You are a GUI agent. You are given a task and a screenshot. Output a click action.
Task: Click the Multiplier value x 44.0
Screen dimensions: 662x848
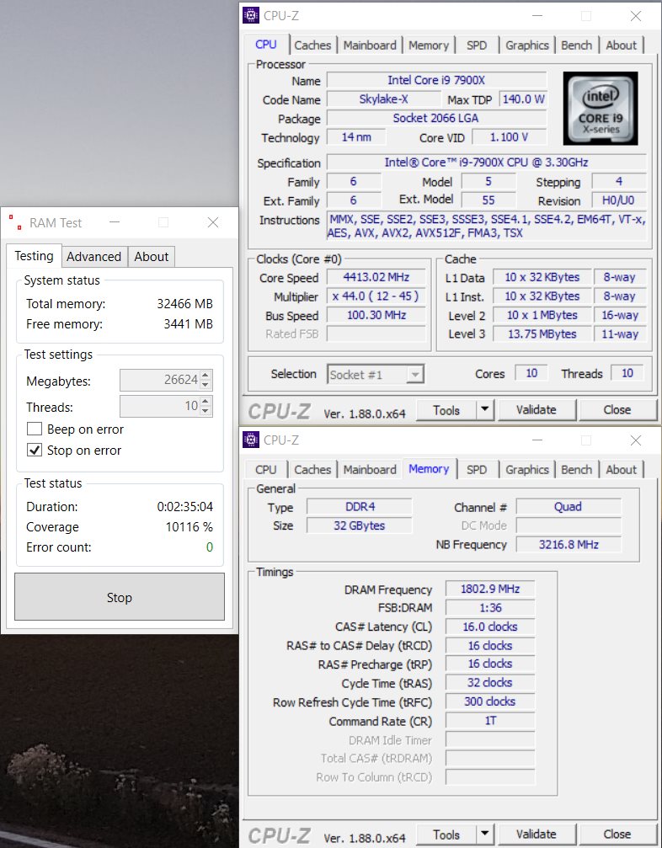coord(376,296)
